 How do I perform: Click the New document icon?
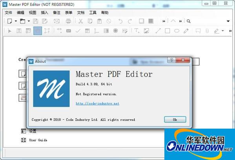pyautogui.click(x=9, y=21)
